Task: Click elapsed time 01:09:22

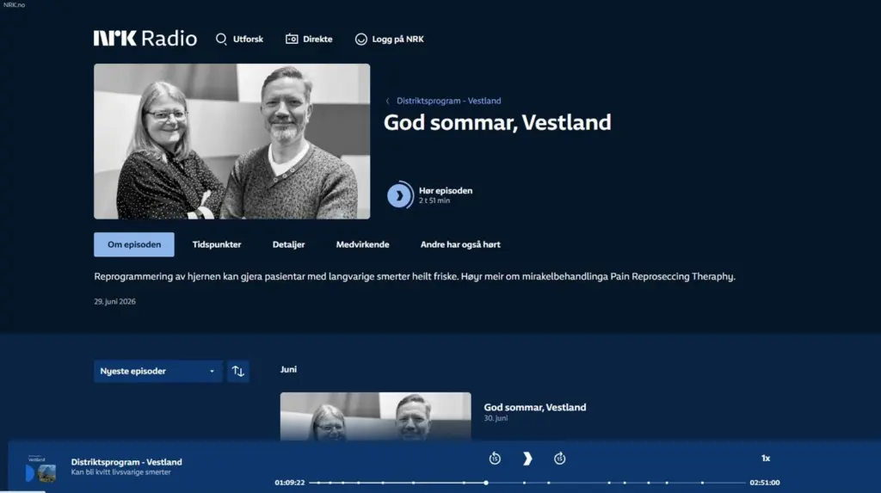Action: tap(289, 483)
